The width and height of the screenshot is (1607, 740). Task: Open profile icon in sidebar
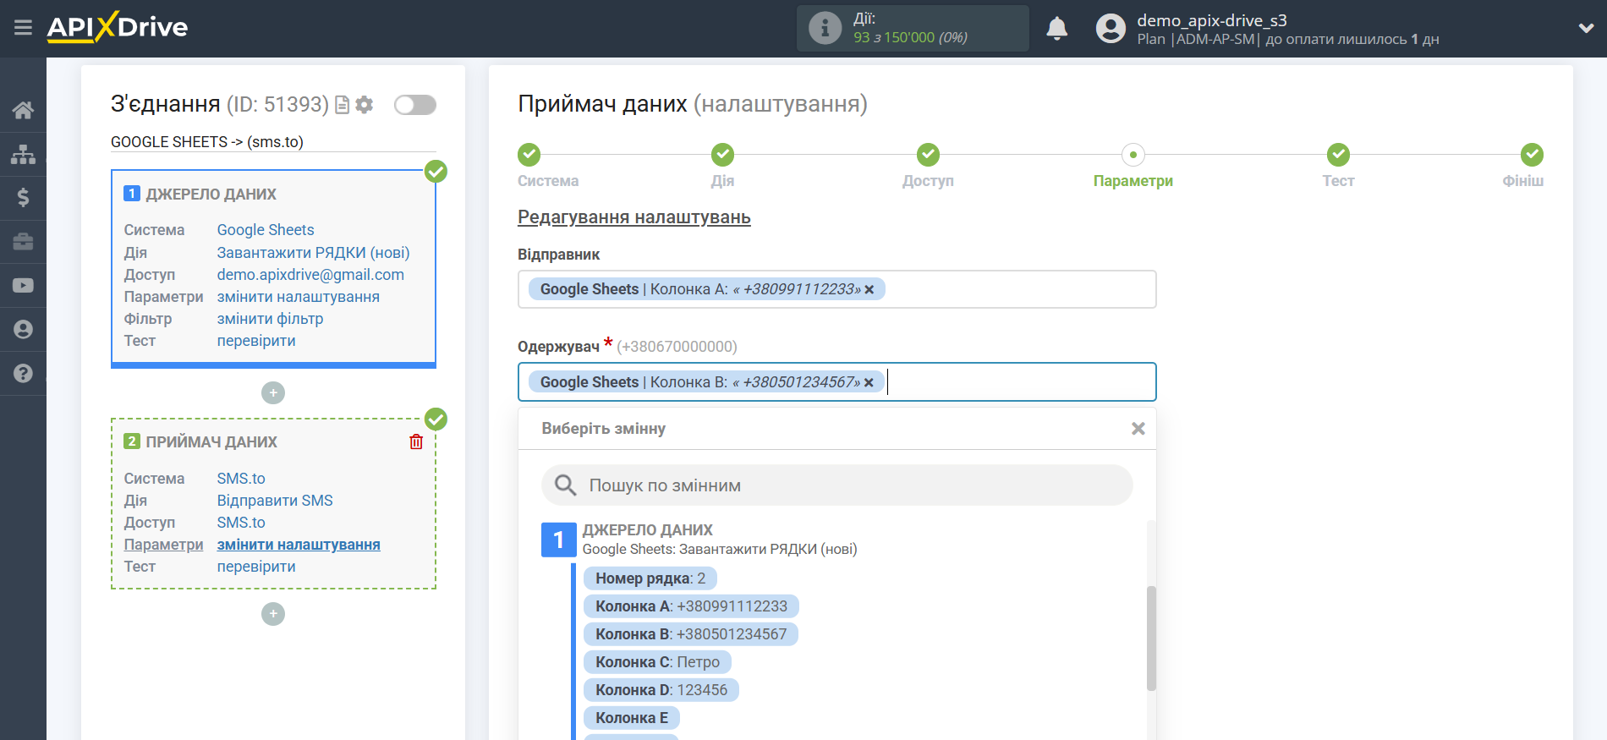point(23,329)
